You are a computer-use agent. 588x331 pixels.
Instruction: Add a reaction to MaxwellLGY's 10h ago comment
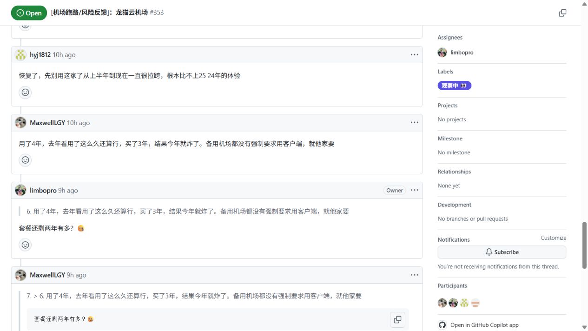click(x=26, y=160)
